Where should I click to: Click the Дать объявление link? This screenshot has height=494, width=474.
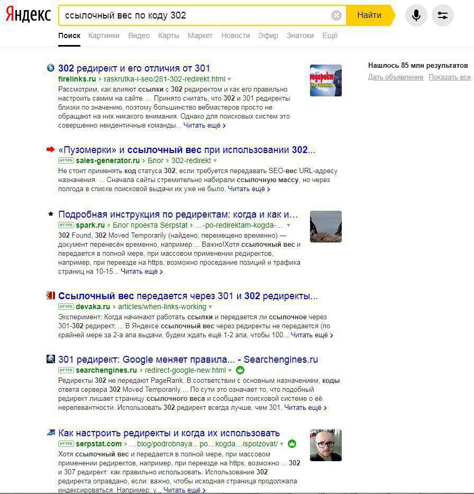coord(396,77)
